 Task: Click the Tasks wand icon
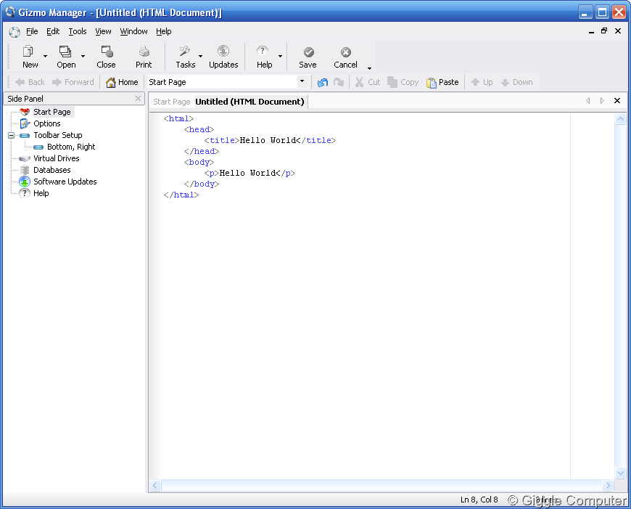point(185,51)
